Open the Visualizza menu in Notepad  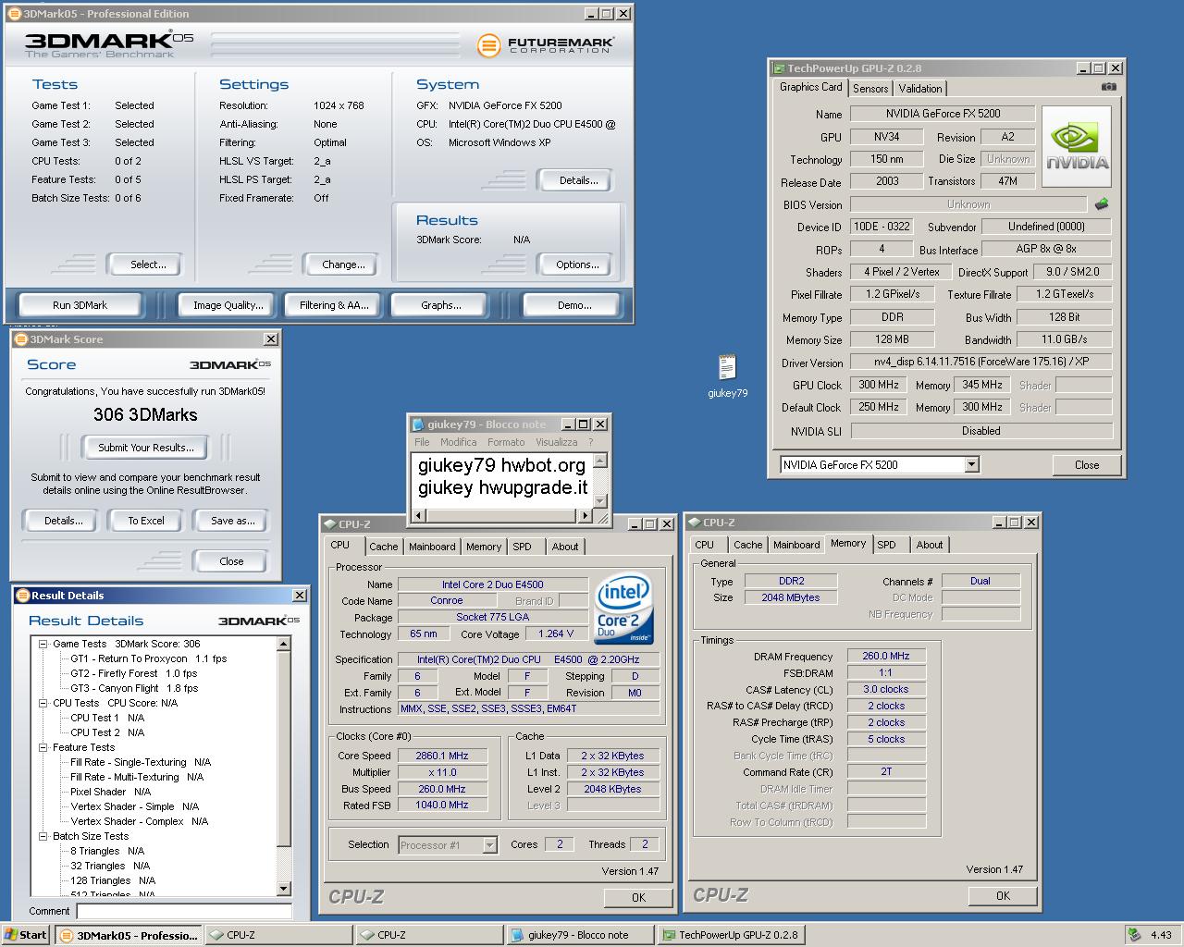tap(557, 442)
